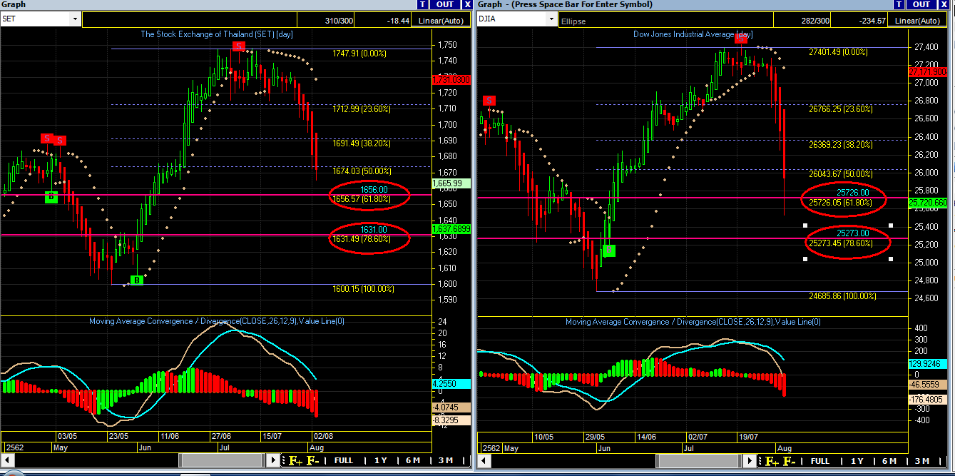Click the MACD indicator title in DJIA graph
Viewport: 955px width, 476px height.
(x=693, y=322)
